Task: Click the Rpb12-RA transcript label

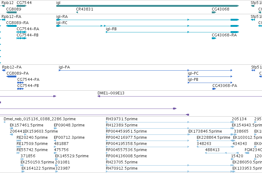Action: pos(11,17)
